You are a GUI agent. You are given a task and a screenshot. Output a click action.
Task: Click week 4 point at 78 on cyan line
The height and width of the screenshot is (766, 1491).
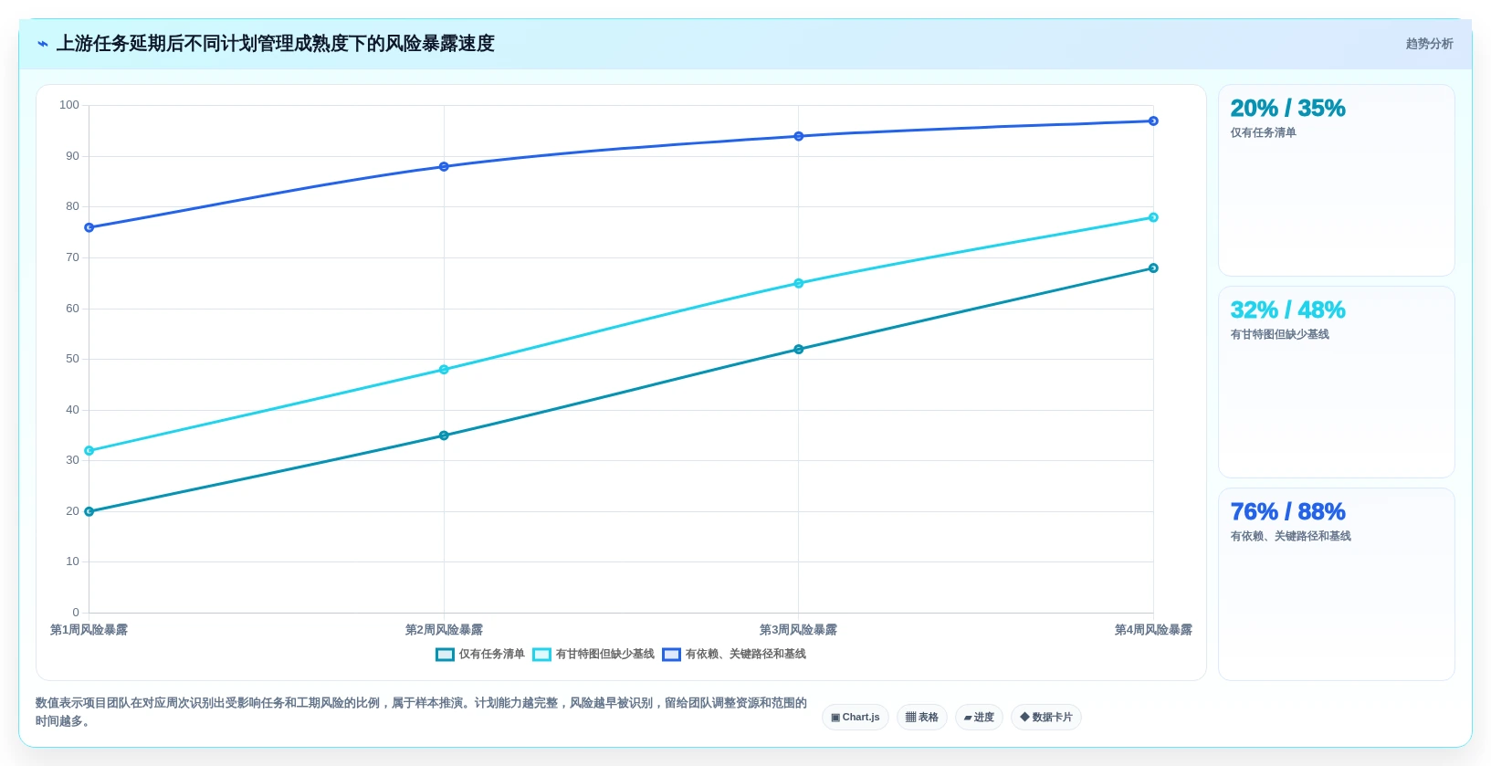[1153, 217]
